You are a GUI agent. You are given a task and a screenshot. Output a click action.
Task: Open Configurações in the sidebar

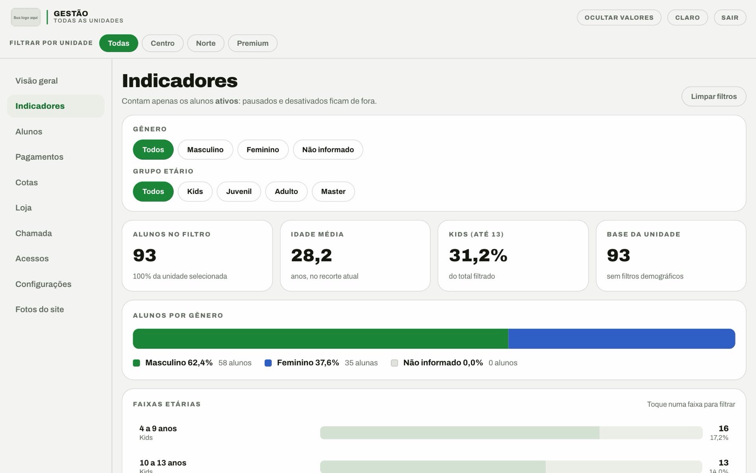pos(56,284)
